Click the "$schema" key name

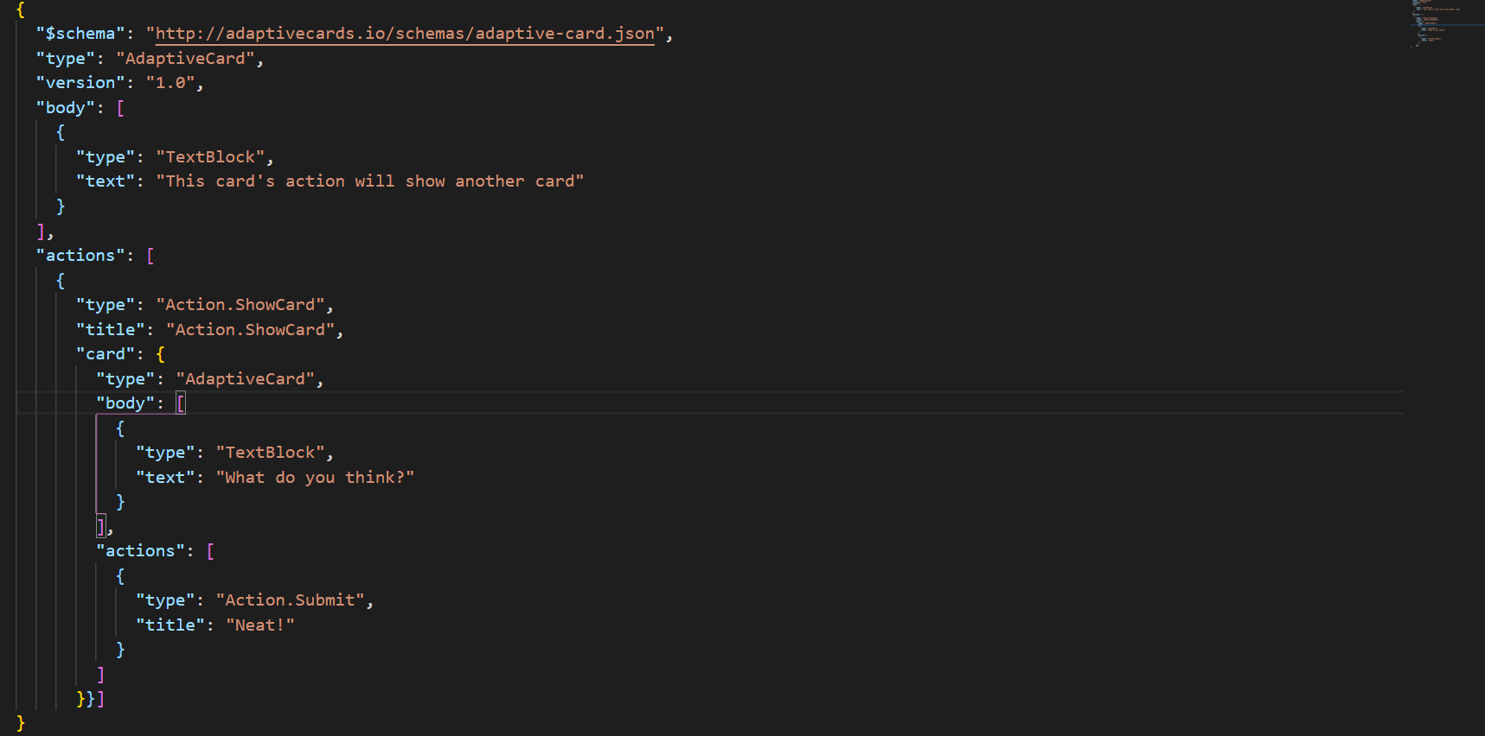click(80, 34)
